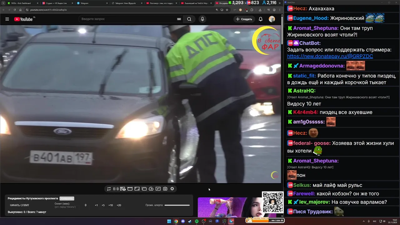Open the YouTube account avatar menu
The image size is (400, 225).
(x=272, y=19)
